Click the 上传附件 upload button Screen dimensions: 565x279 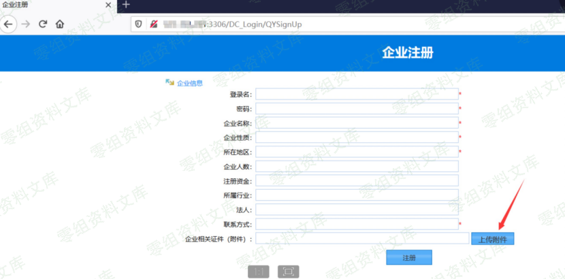[x=492, y=239]
